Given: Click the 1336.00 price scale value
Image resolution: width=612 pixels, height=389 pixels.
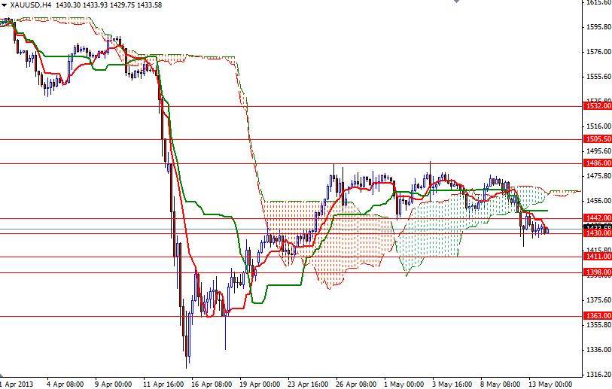Looking at the screenshot, I should (x=598, y=349).
